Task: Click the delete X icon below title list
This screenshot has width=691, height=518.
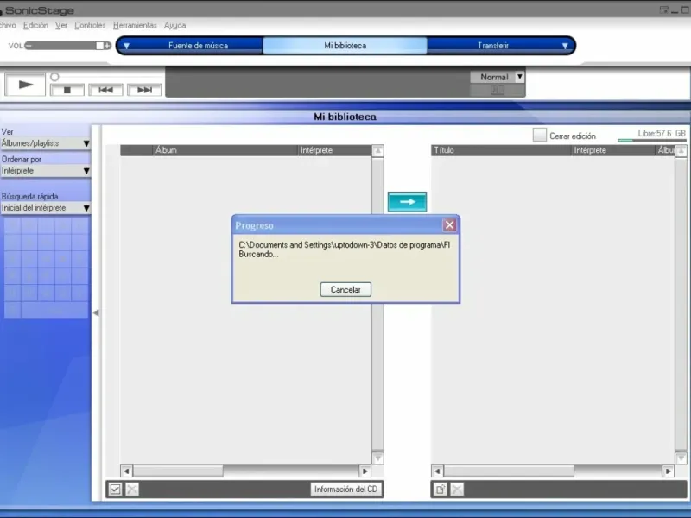Action: point(457,490)
